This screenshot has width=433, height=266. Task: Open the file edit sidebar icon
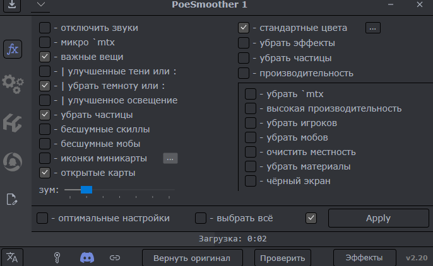12,199
